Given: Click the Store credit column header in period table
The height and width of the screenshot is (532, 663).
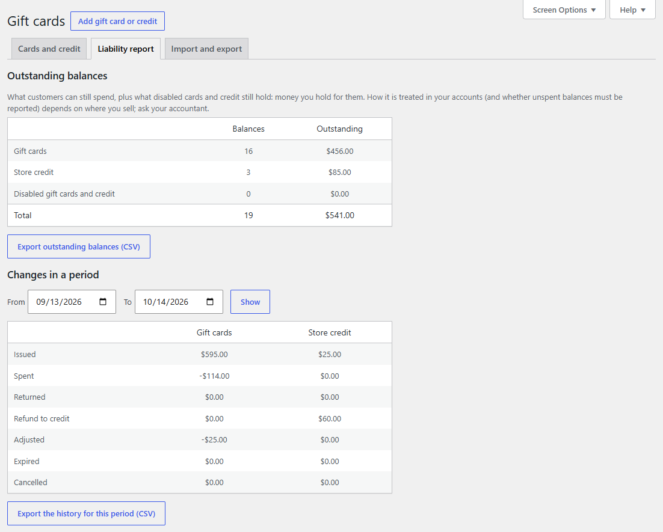Looking at the screenshot, I should pos(330,332).
